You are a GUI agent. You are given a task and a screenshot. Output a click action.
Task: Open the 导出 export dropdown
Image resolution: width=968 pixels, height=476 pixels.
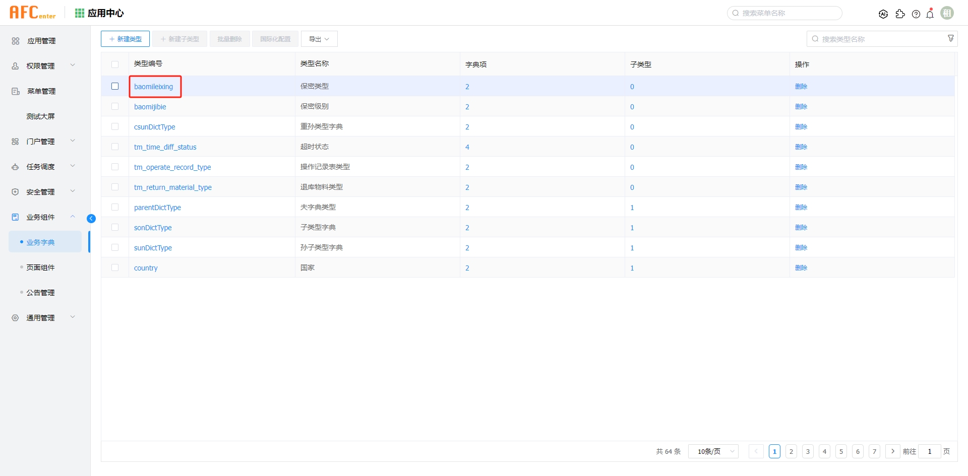click(x=319, y=38)
